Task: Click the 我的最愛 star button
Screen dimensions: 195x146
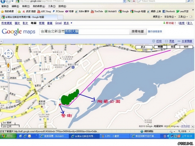Action: [7, 12]
